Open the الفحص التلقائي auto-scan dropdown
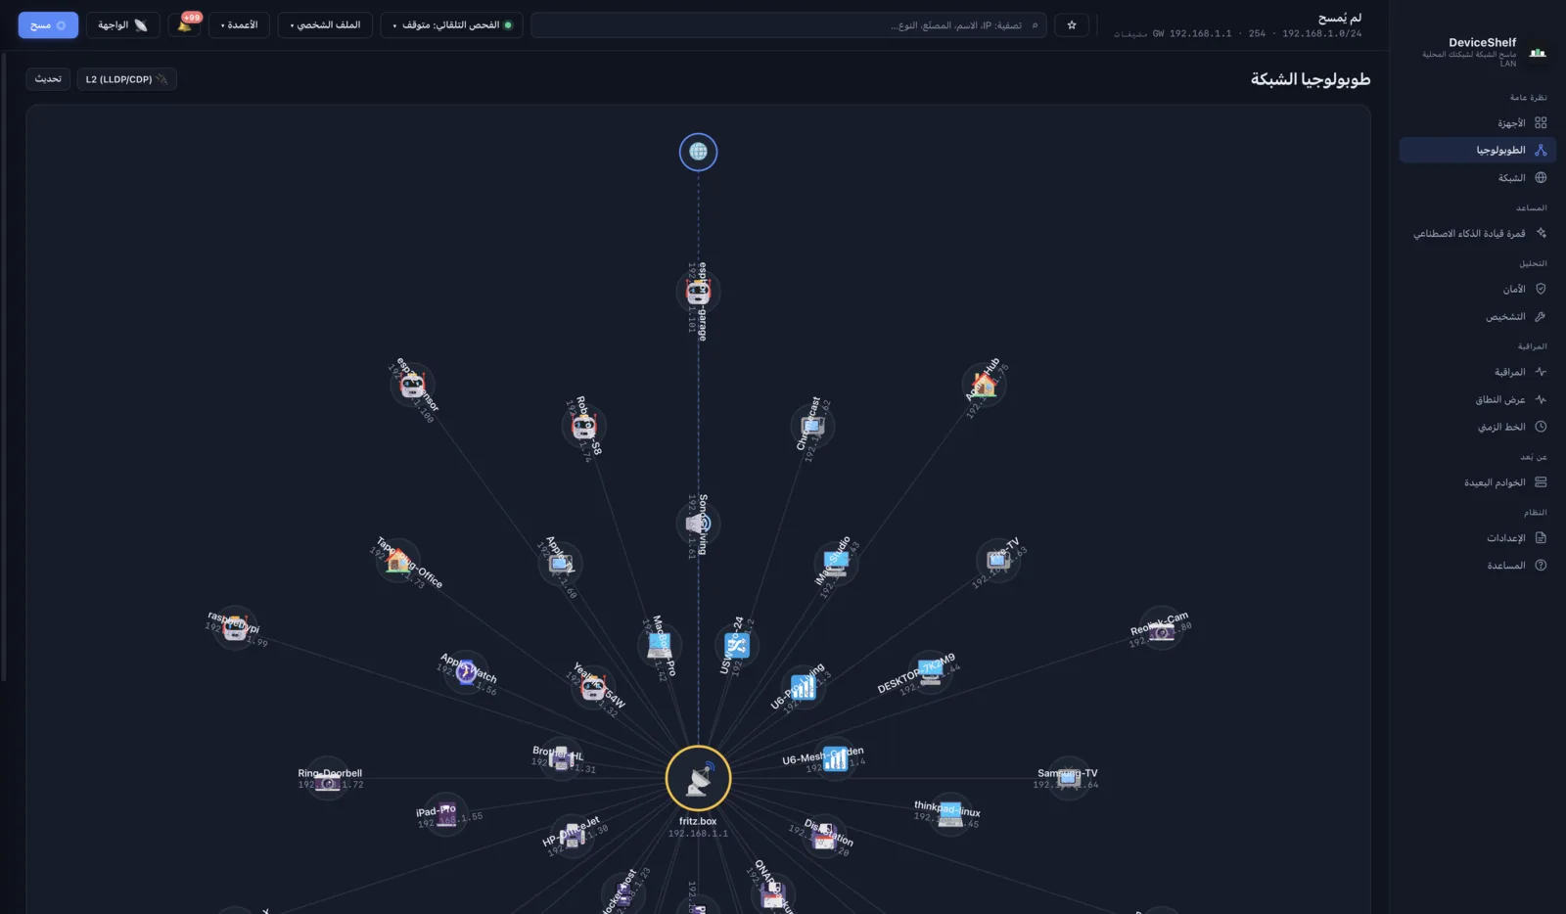 pyautogui.click(x=451, y=25)
